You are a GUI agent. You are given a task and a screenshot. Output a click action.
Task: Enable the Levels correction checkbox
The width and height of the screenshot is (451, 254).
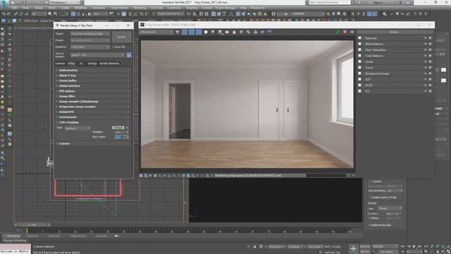pos(359,61)
